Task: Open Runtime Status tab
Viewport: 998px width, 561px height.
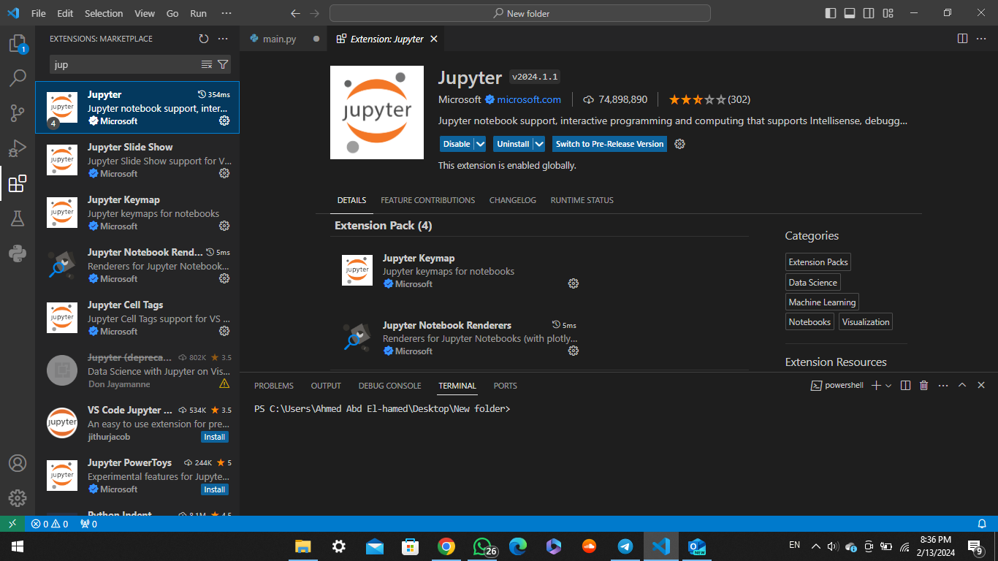Action: pos(582,200)
